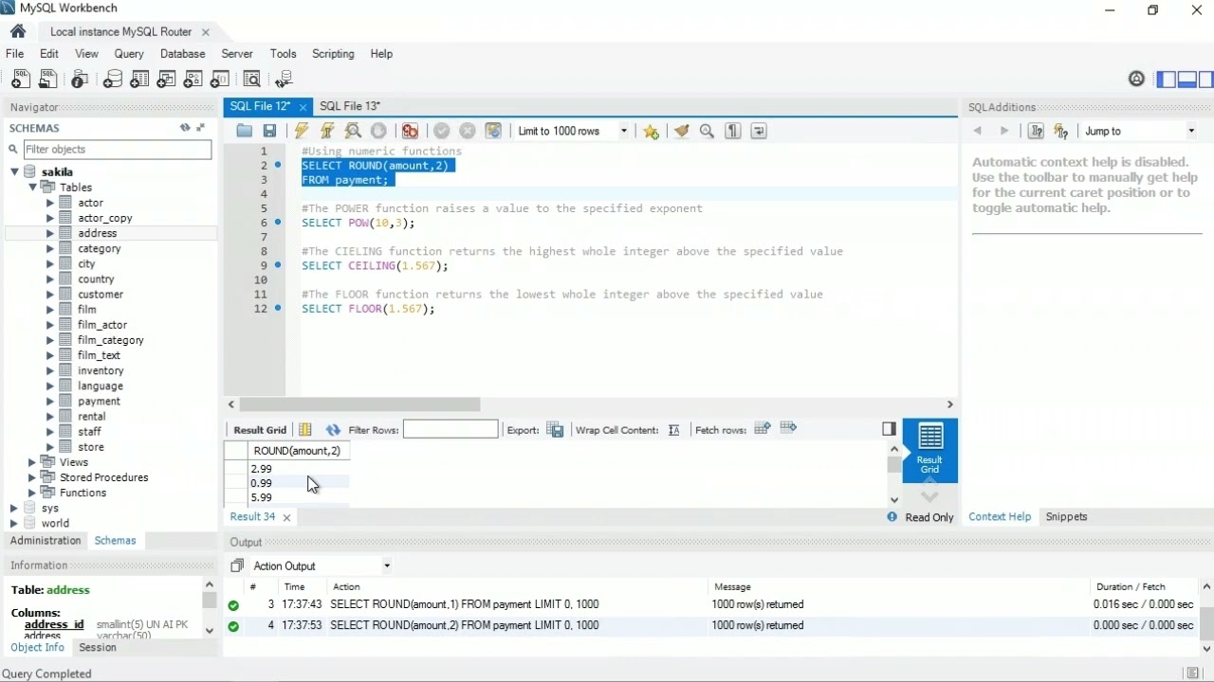Open a script file in editor
Image resolution: width=1214 pixels, height=682 pixels.
point(245,131)
